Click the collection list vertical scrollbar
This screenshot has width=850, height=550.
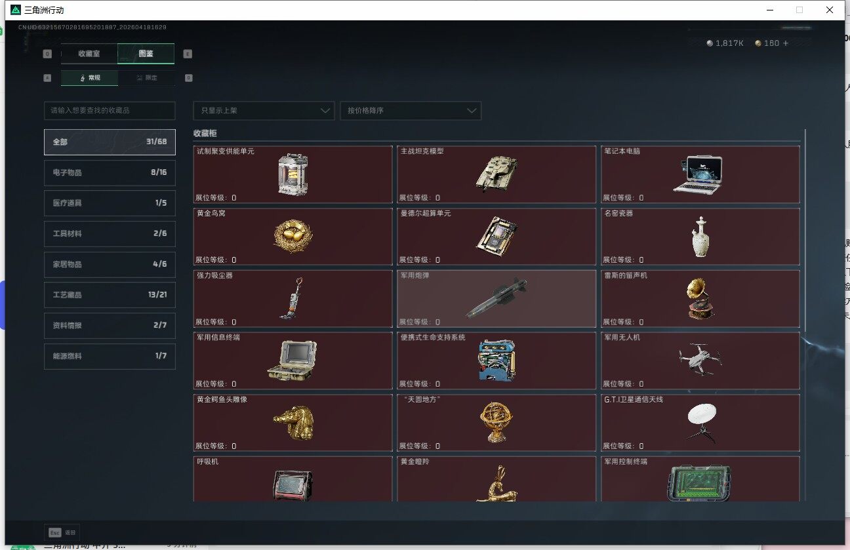point(805,229)
